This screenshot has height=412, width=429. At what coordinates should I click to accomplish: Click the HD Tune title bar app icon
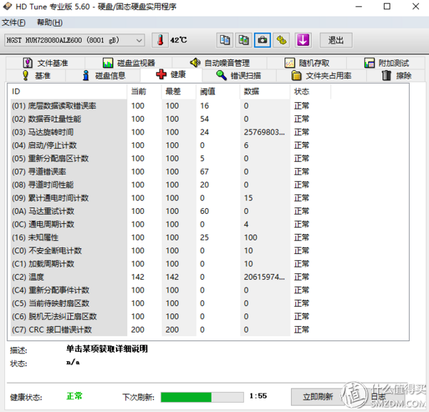[x=7, y=6]
